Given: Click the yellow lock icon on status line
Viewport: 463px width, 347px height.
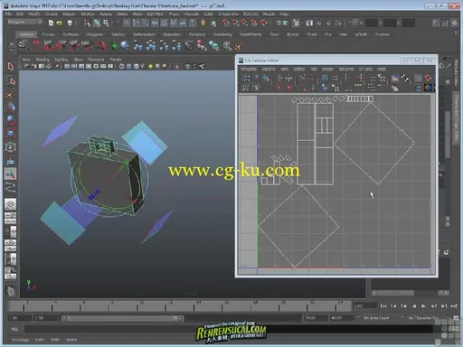Looking at the screenshot, I should 203,23.
